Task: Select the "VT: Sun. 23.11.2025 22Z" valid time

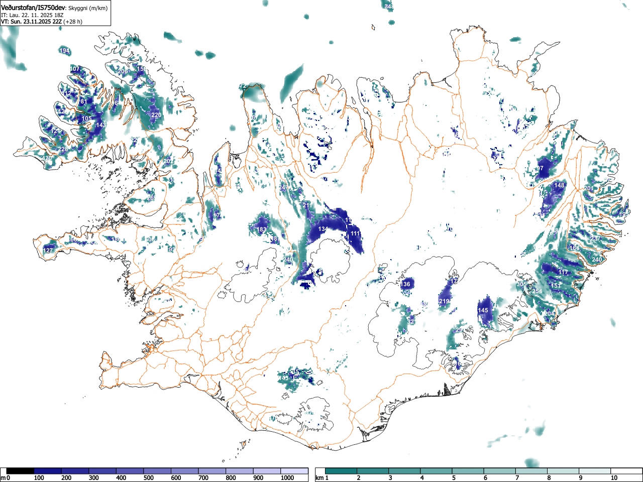Action: [x=31, y=22]
